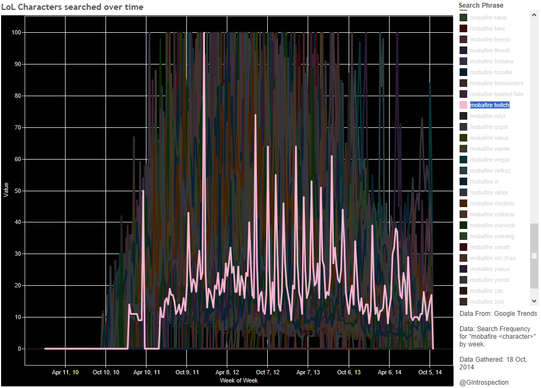Click the chart title LoL Characters searched
The width and height of the screenshot is (541, 388).
[x=72, y=7]
